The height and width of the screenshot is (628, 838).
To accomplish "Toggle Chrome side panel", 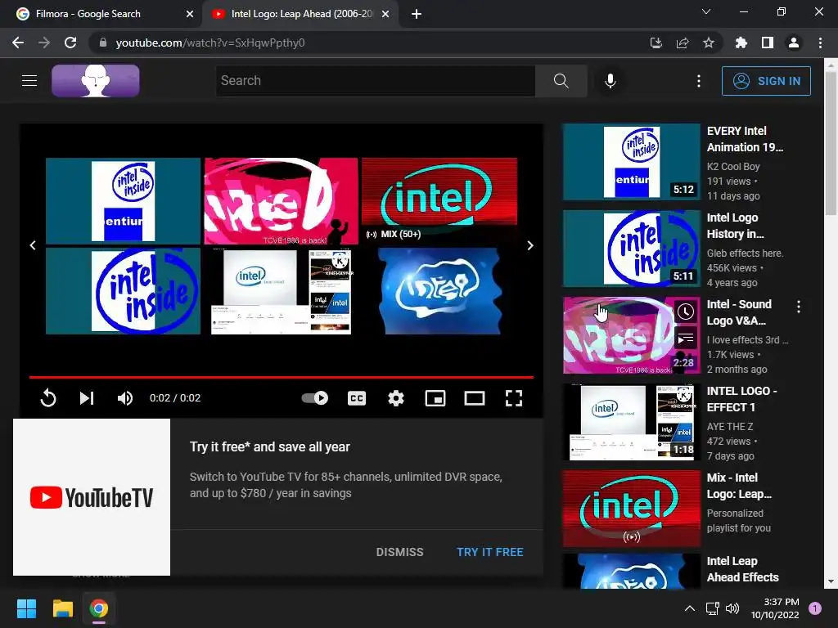I will click(767, 43).
